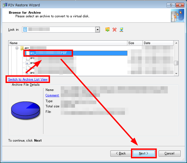Viewport: 187px width, 163px height.
Task: Go back with the Back button
Action: point(121,153)
